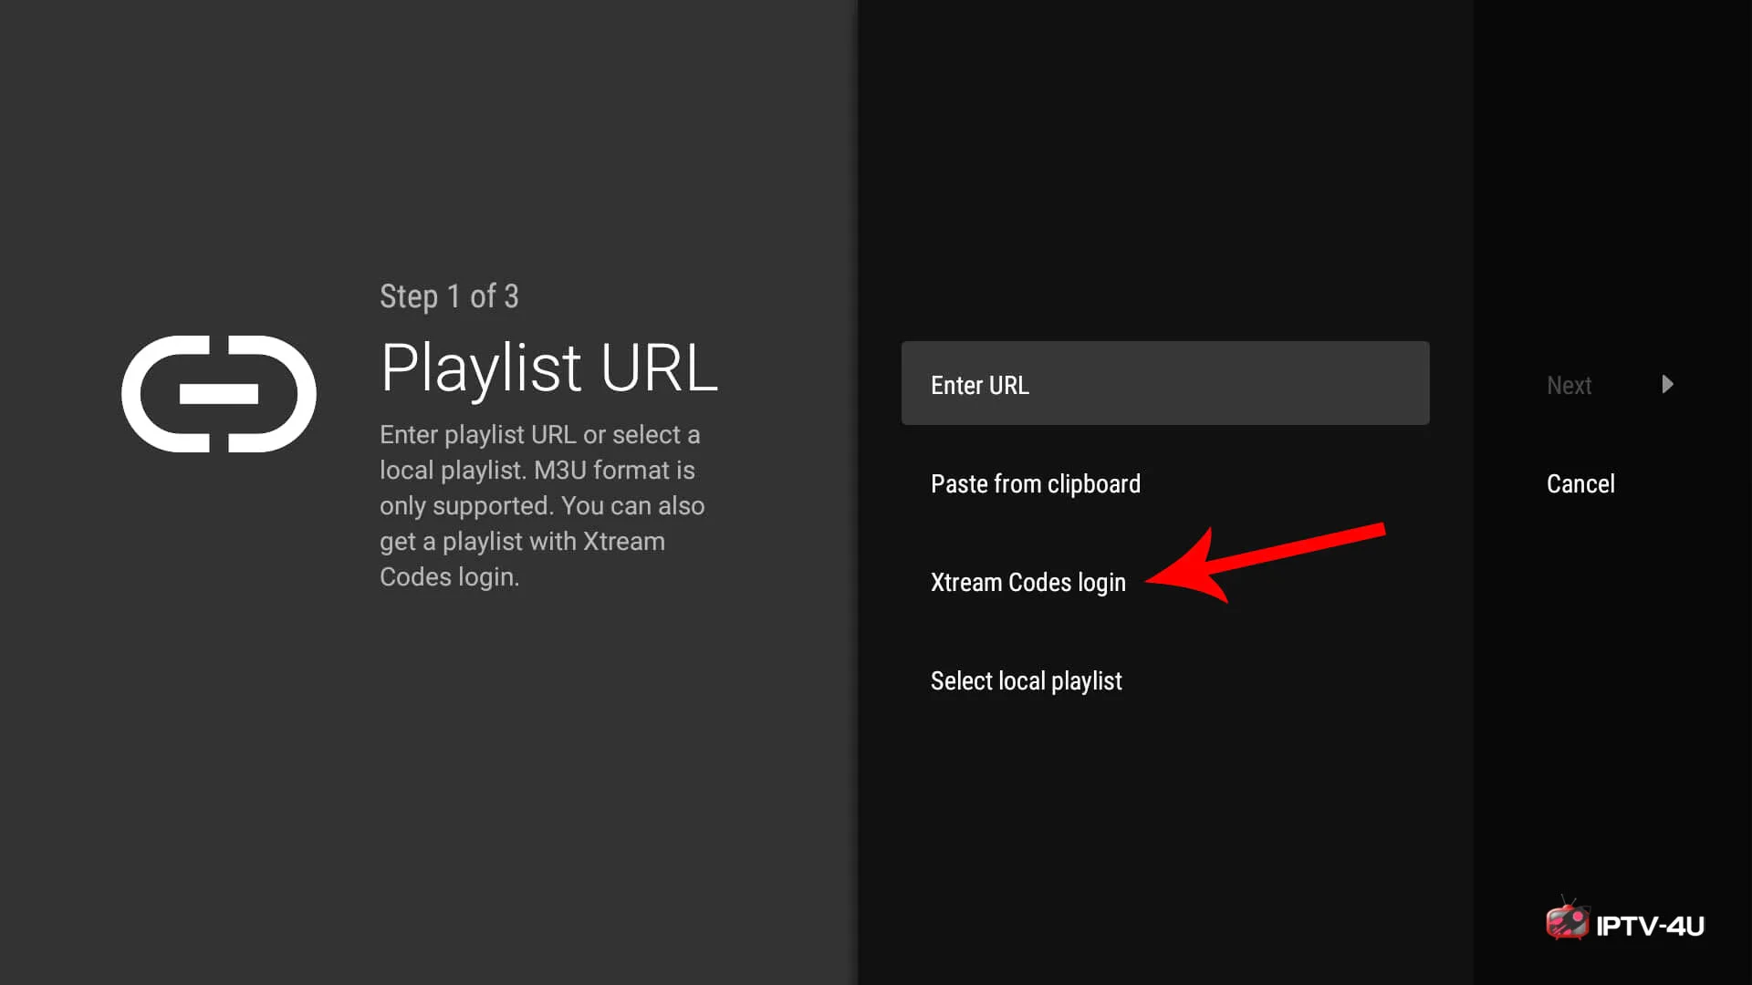Image resolution: width=1752 pixels, height=985 pixels.
Task: Click the Next button
Action: (x=1569, y=385)
